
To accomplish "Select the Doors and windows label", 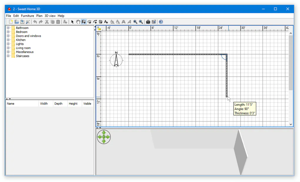I will click(29, 36).
